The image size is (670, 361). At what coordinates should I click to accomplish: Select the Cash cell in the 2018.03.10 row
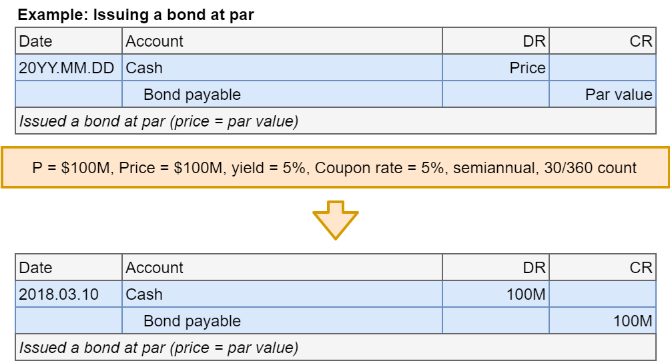[282, 294]
